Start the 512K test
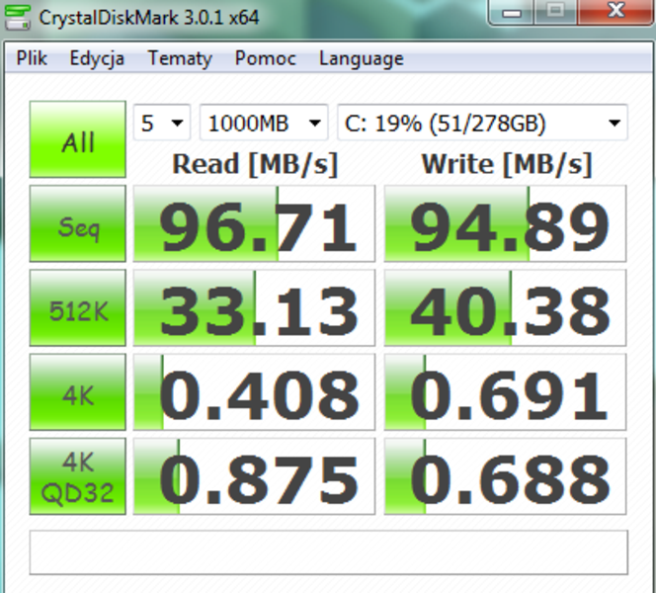The width and height of the screenshot is (656, 593). tap(78, 307)
